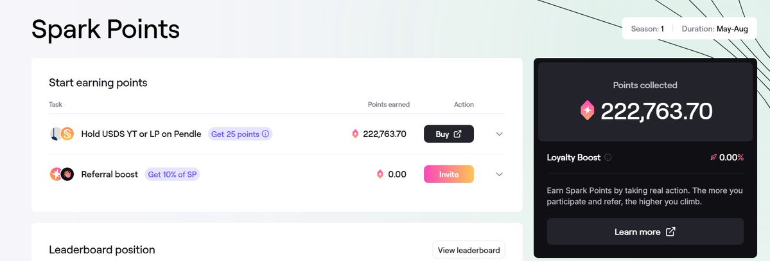Click the external link icon on Buy button
Viewport: 770px width, 261px height.
457,134
